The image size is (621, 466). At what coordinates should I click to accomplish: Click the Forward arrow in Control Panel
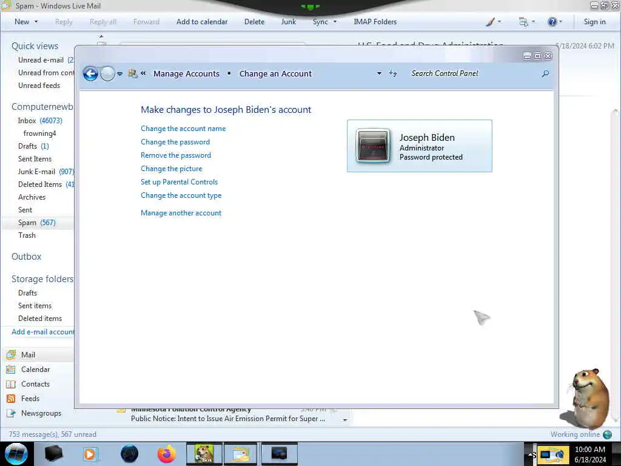pyautogui.click(x=107, y=73)
